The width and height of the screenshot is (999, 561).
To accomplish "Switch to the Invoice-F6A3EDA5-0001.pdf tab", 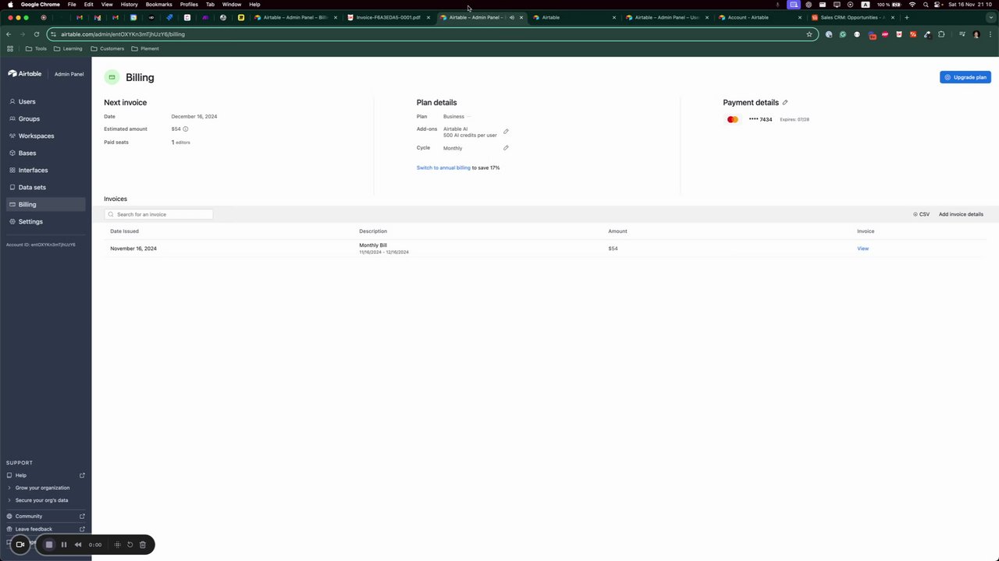I will click(389, 17).
